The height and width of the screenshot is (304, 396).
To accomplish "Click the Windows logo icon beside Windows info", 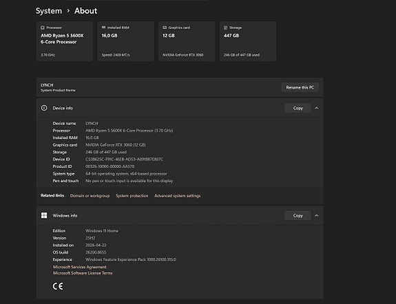I will point(44,215).
